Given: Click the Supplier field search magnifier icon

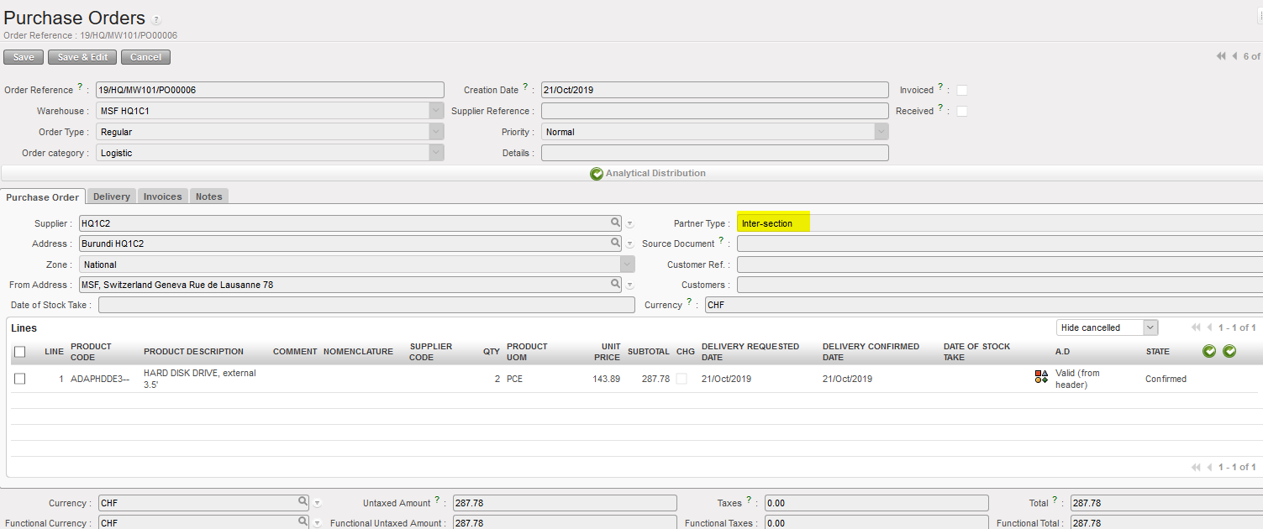Looking at the screenshot, I should pyautogui.click(x=616, y=223).
